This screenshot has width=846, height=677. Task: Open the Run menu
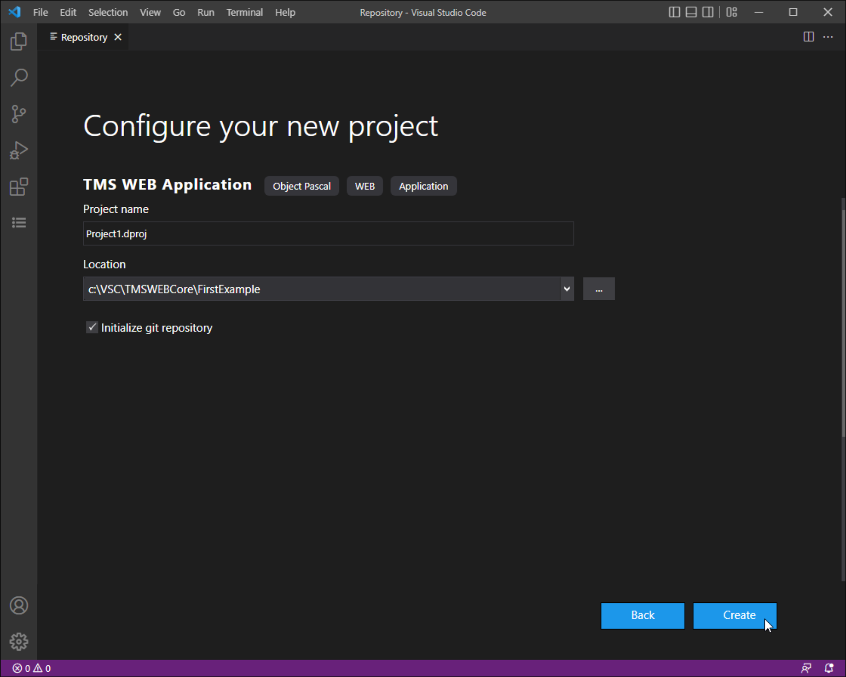tap(205, 12)
